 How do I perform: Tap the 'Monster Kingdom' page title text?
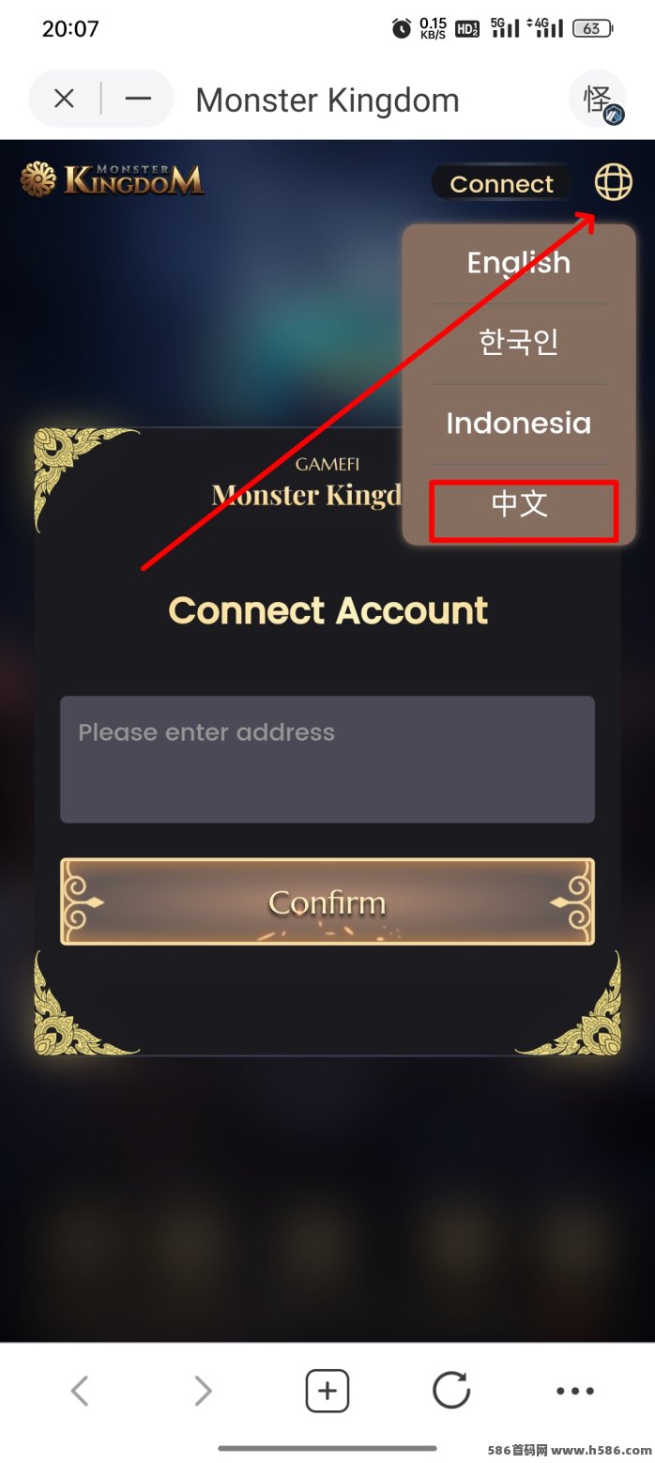point(327,100)
